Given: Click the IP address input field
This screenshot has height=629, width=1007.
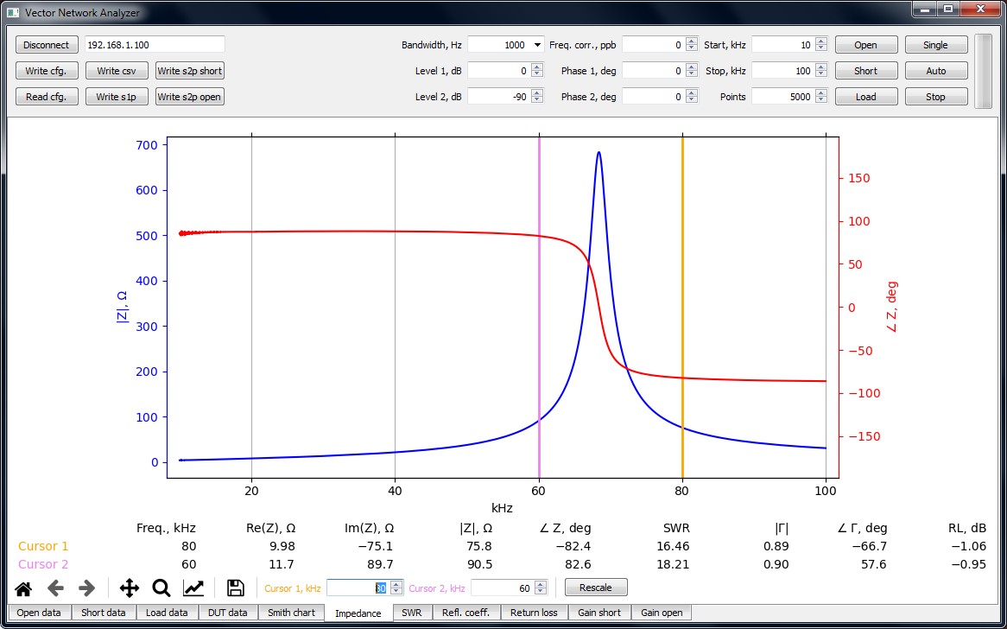Looking at the screenshot, I should click(x=154, y=44).
